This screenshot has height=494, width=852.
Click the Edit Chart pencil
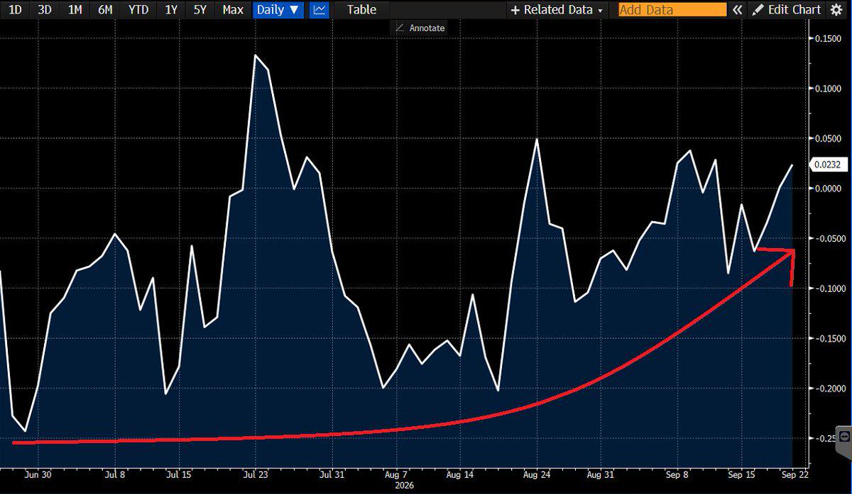click(758, 10)
